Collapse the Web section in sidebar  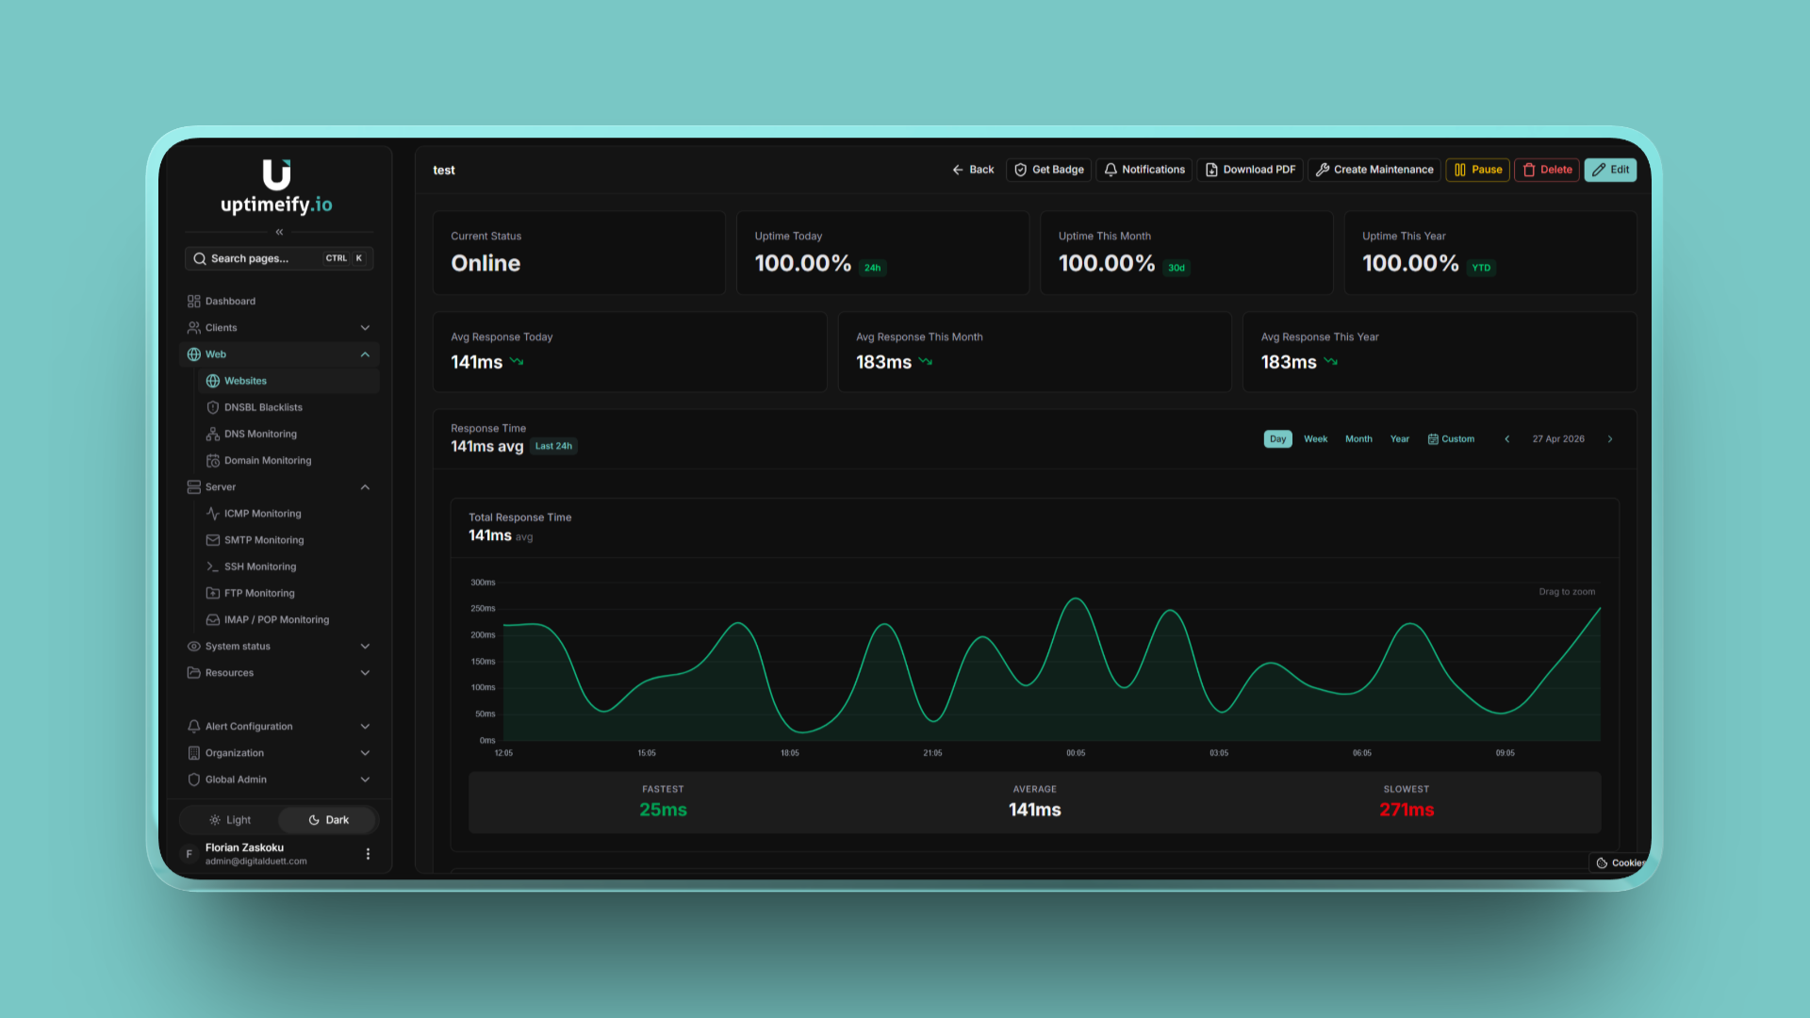tap(366, 354)
